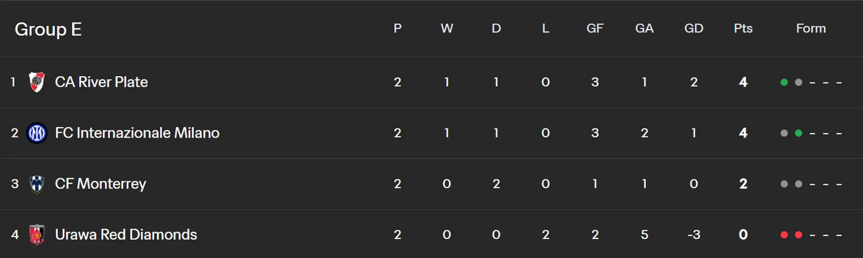Open the CF Monterrey team link

pyautogui.click(x=100, y=184)
